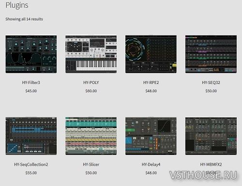Click the HY-SeqCollection2 title link
This screenshot has height=186, width=242.
coord(31,165)
